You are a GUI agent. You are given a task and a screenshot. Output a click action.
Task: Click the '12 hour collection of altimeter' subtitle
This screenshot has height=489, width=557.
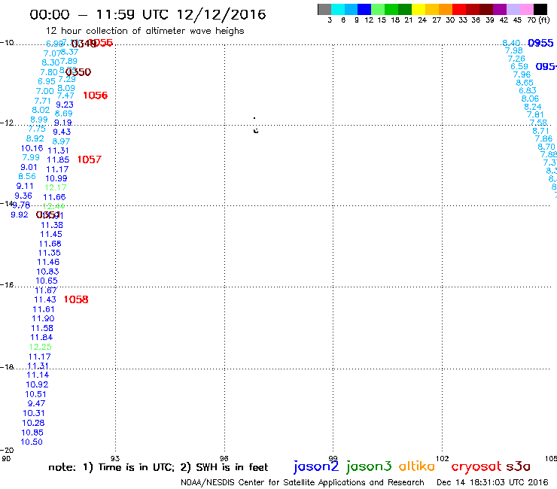pyautogui.click(x=117, y=32)
